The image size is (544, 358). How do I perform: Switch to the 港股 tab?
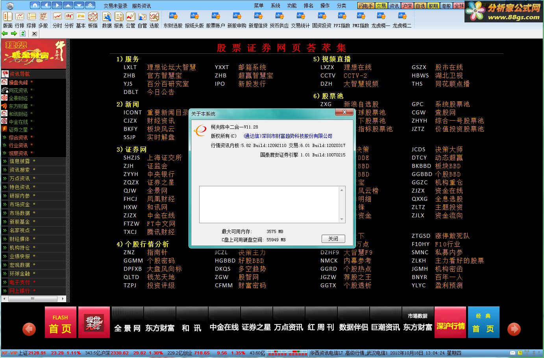pos(446,6)
